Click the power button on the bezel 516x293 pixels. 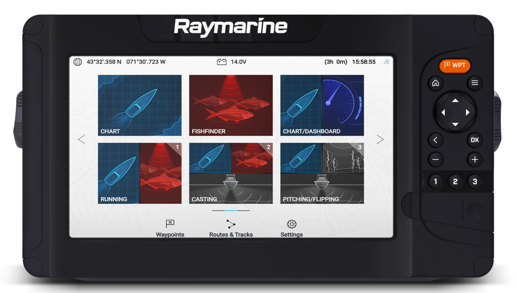[475, 211]
